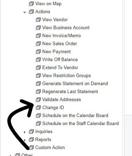This screenshot has width=132, height=156.
Task: Click the icon beside Custom Action
Action: [31, 148]
